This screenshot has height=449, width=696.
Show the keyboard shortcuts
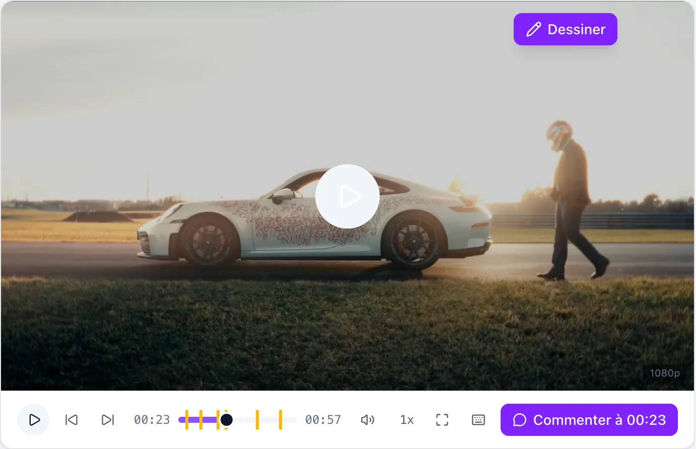point(478,420)
